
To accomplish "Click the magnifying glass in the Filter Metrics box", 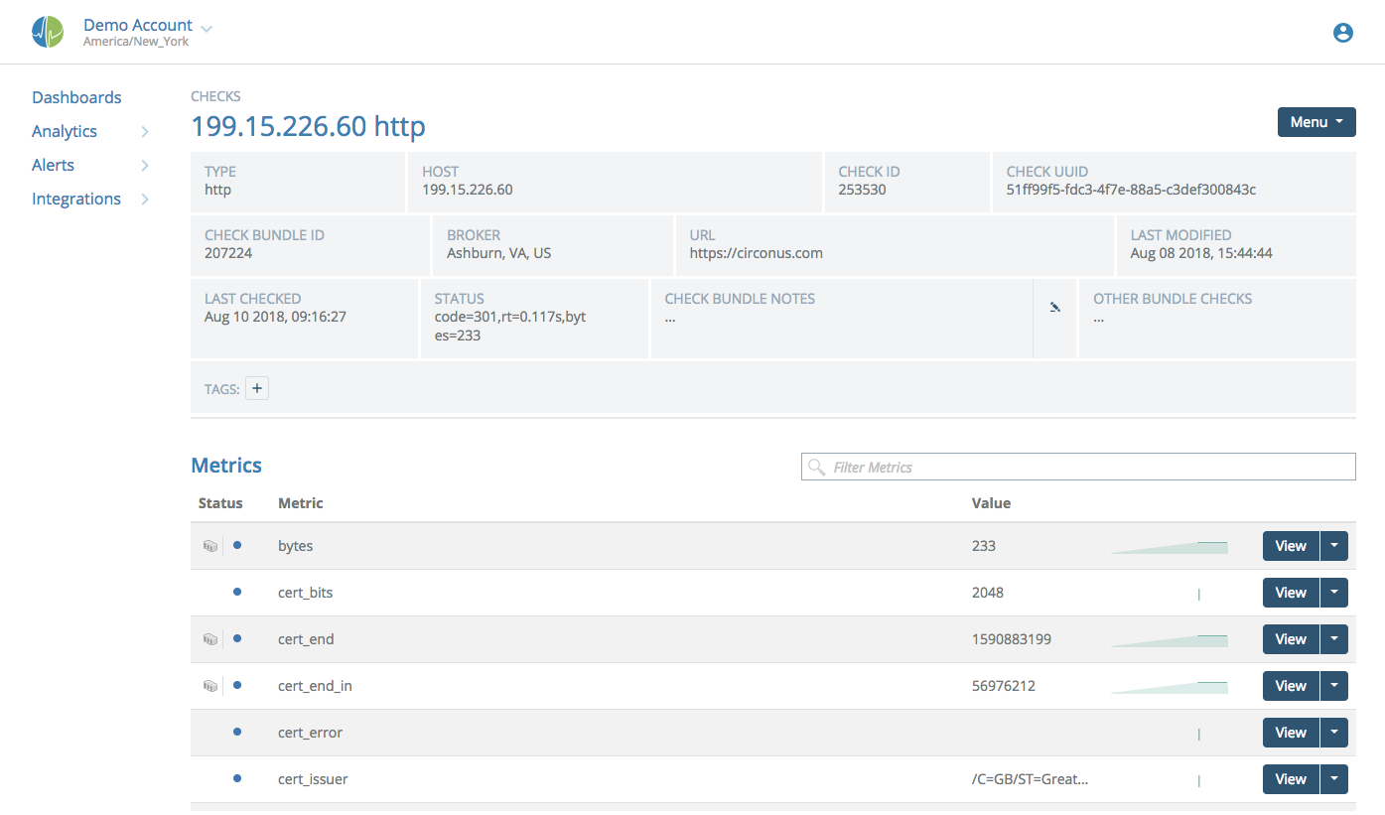I will (816, 467).
